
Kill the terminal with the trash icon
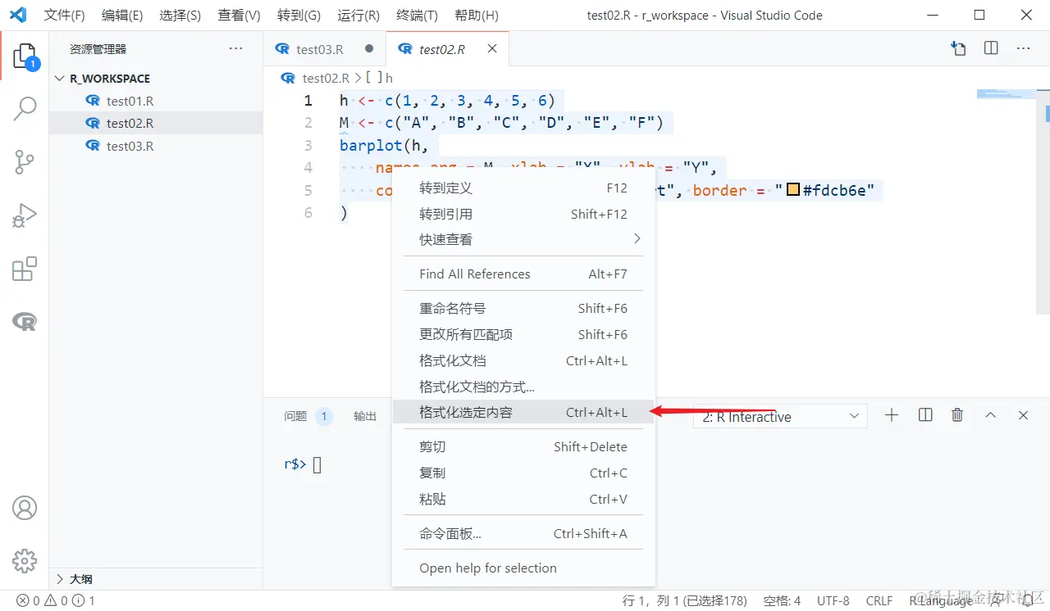click(x=957, y=415)
